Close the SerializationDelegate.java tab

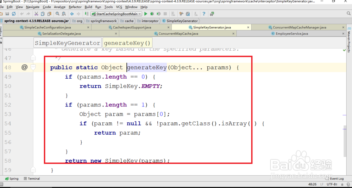click(116, 34)
